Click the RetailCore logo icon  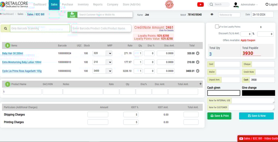(2, 4)
